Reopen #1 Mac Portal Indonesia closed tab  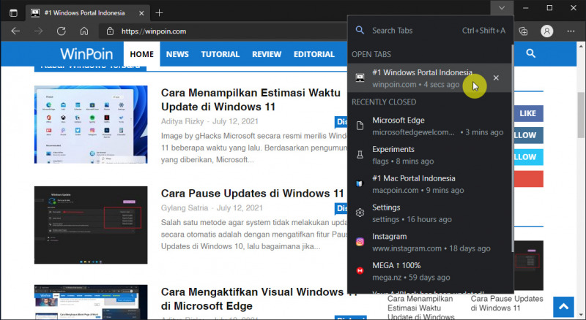click(429, 184)
